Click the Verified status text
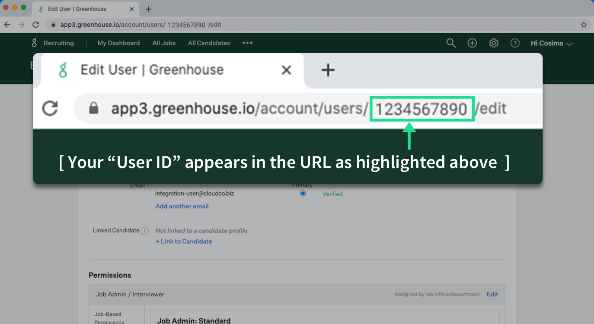 332,194
